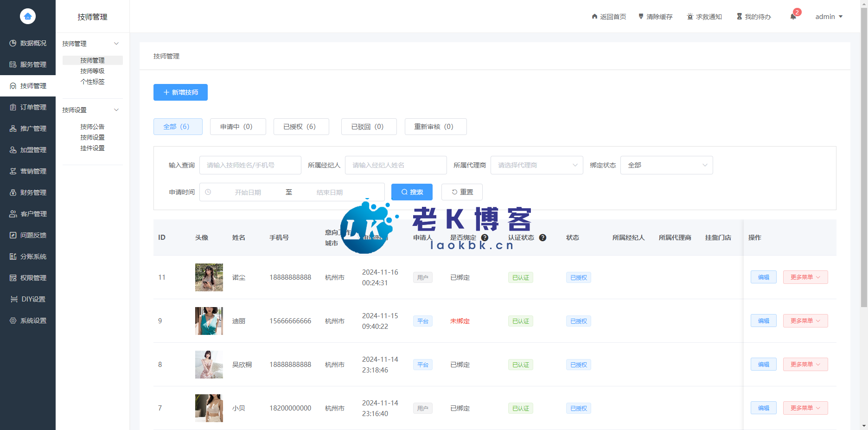
Task: Click 返回首页 in the top bar
Action: 609,17
